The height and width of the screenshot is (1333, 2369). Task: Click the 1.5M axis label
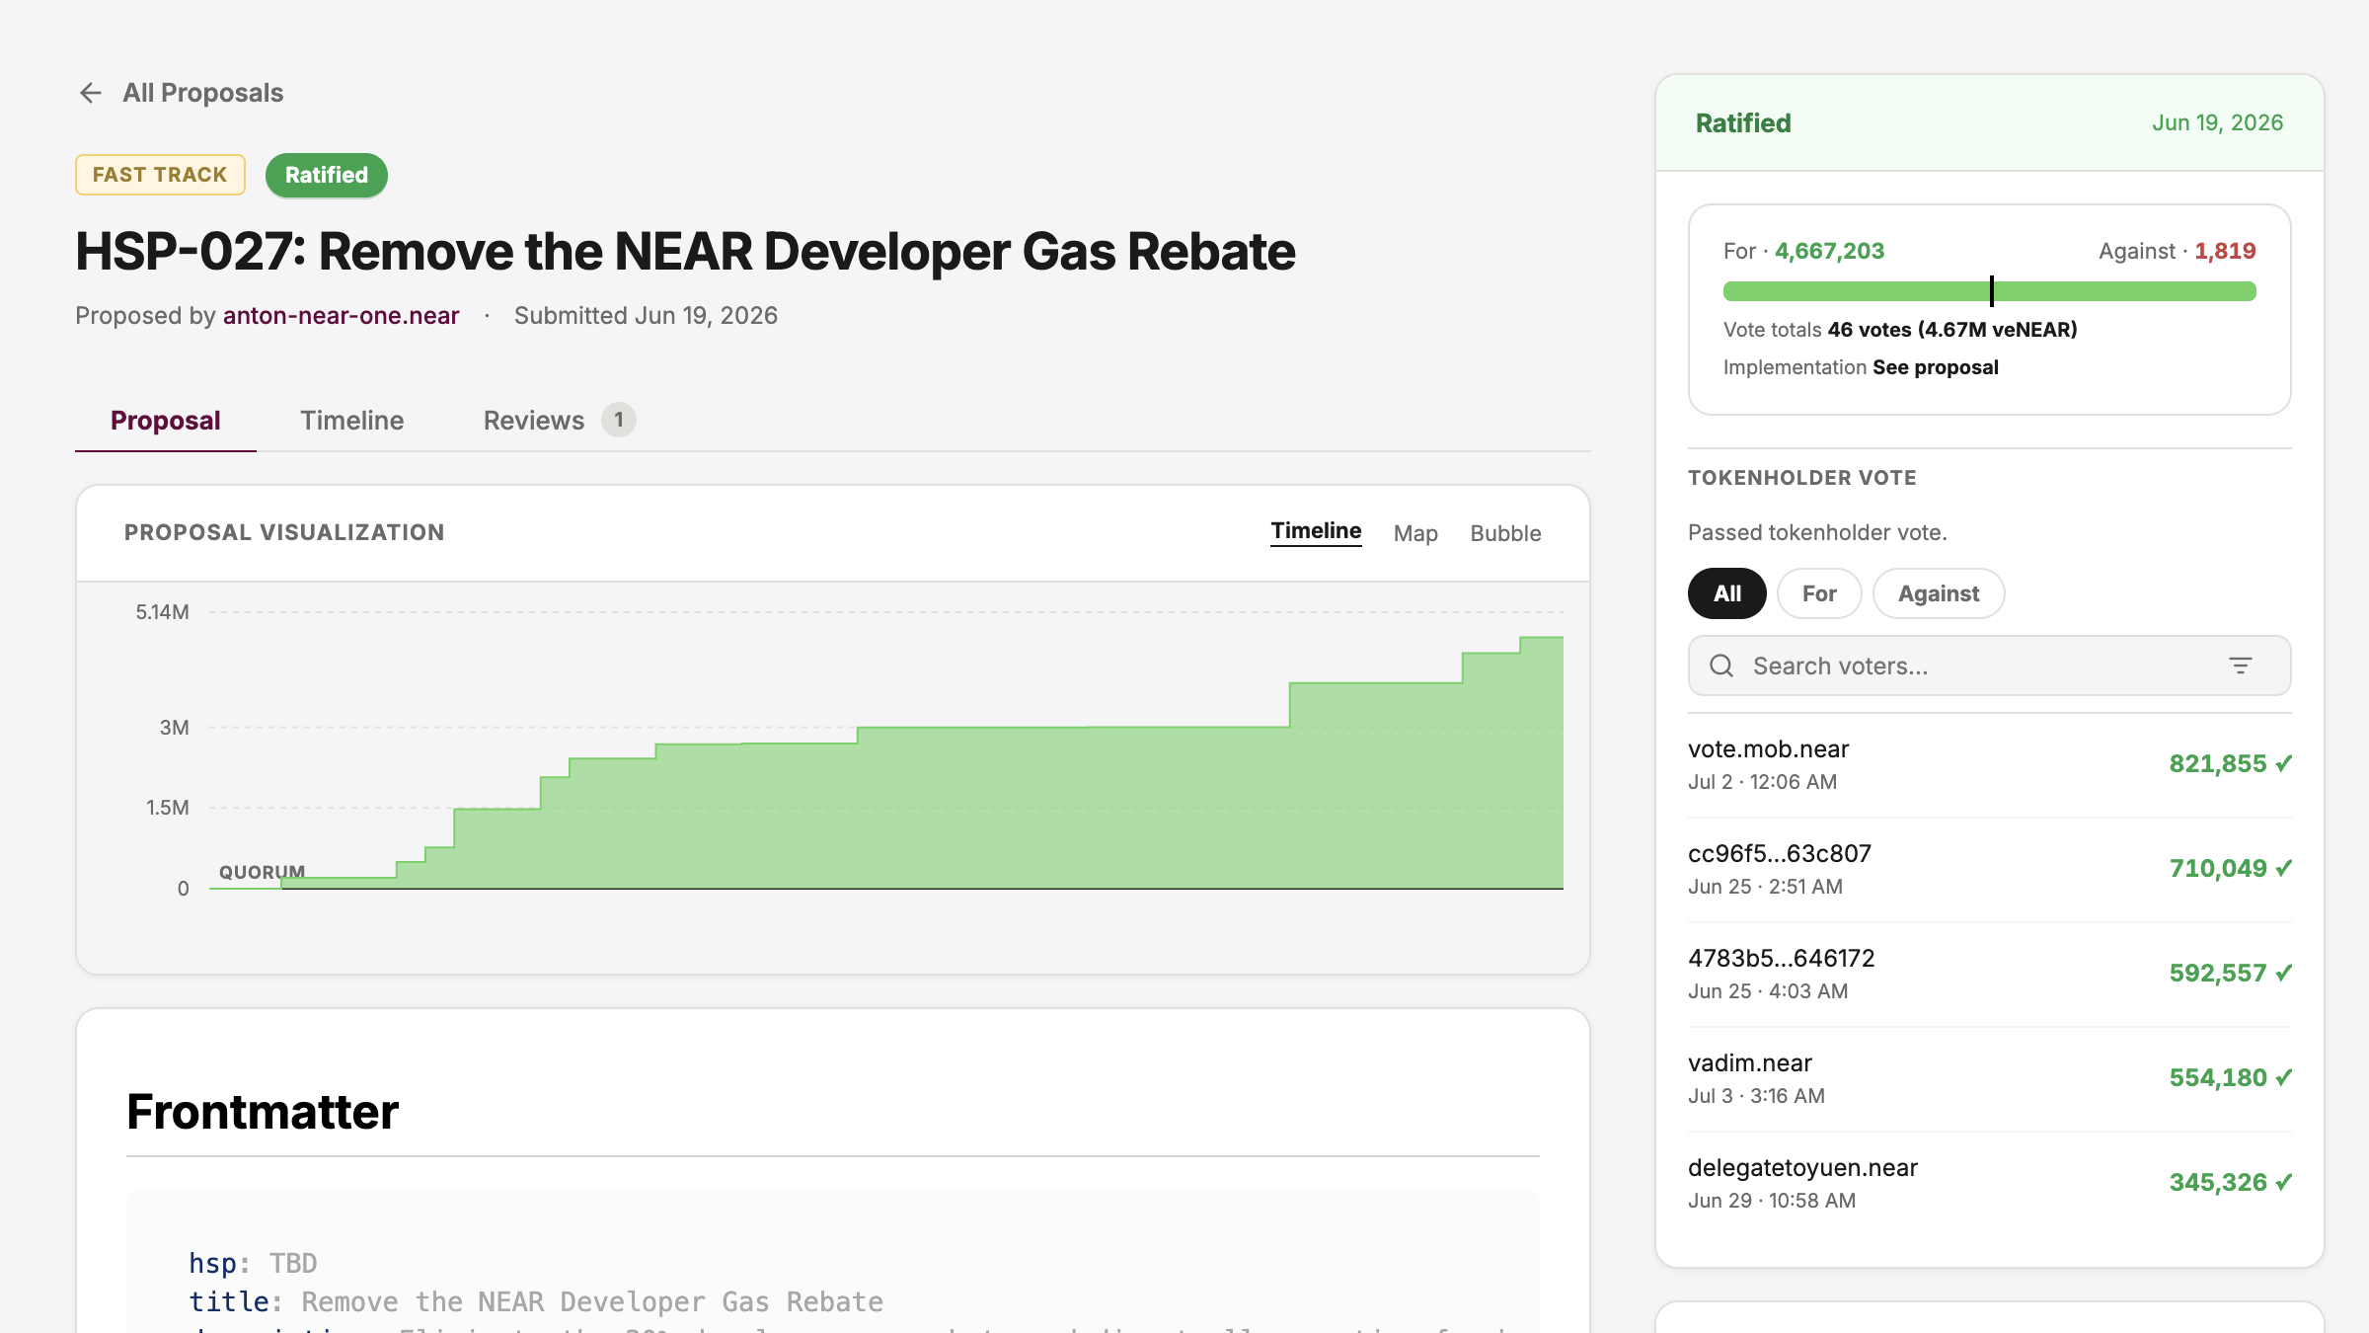[168, 808]
